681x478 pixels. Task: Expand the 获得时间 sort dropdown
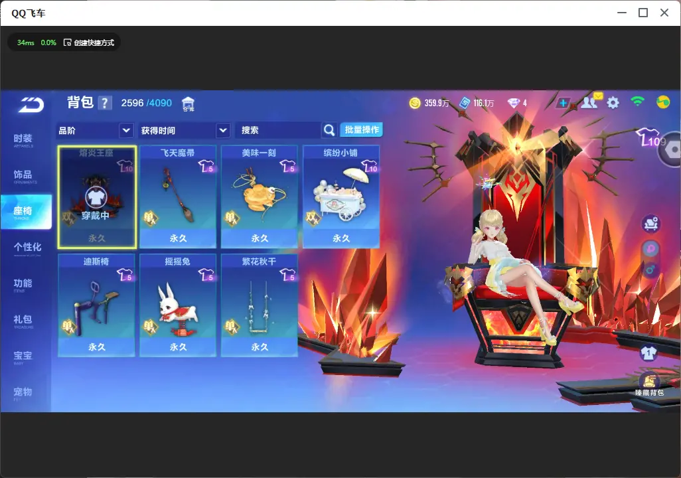[223, 130]
